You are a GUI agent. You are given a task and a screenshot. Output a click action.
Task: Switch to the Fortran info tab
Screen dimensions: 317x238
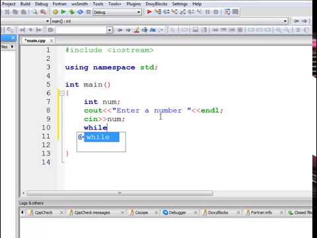[x=262, y=212]
